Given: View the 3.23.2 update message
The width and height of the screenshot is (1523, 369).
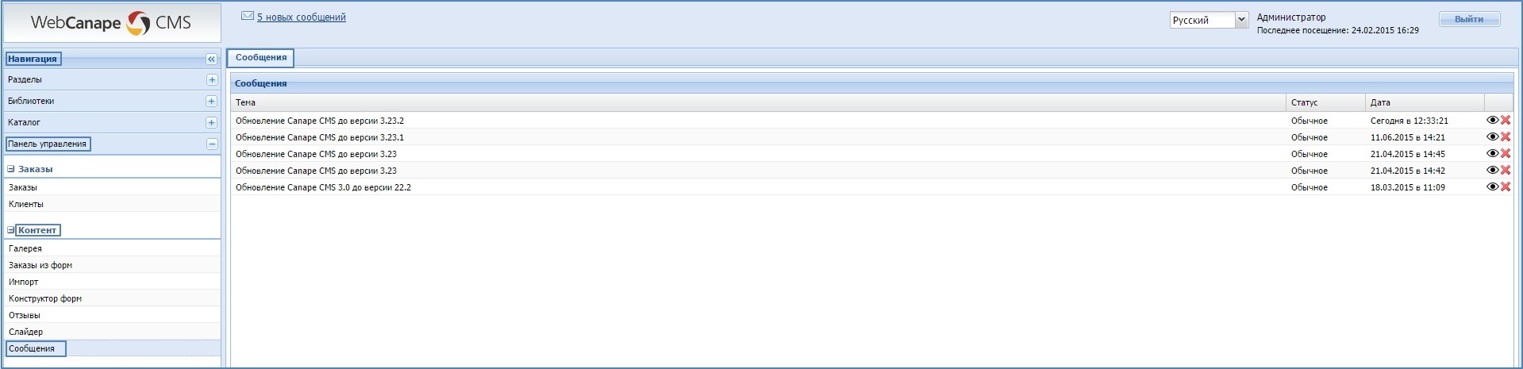Looking at the screenshot, I should (1492, 121).
